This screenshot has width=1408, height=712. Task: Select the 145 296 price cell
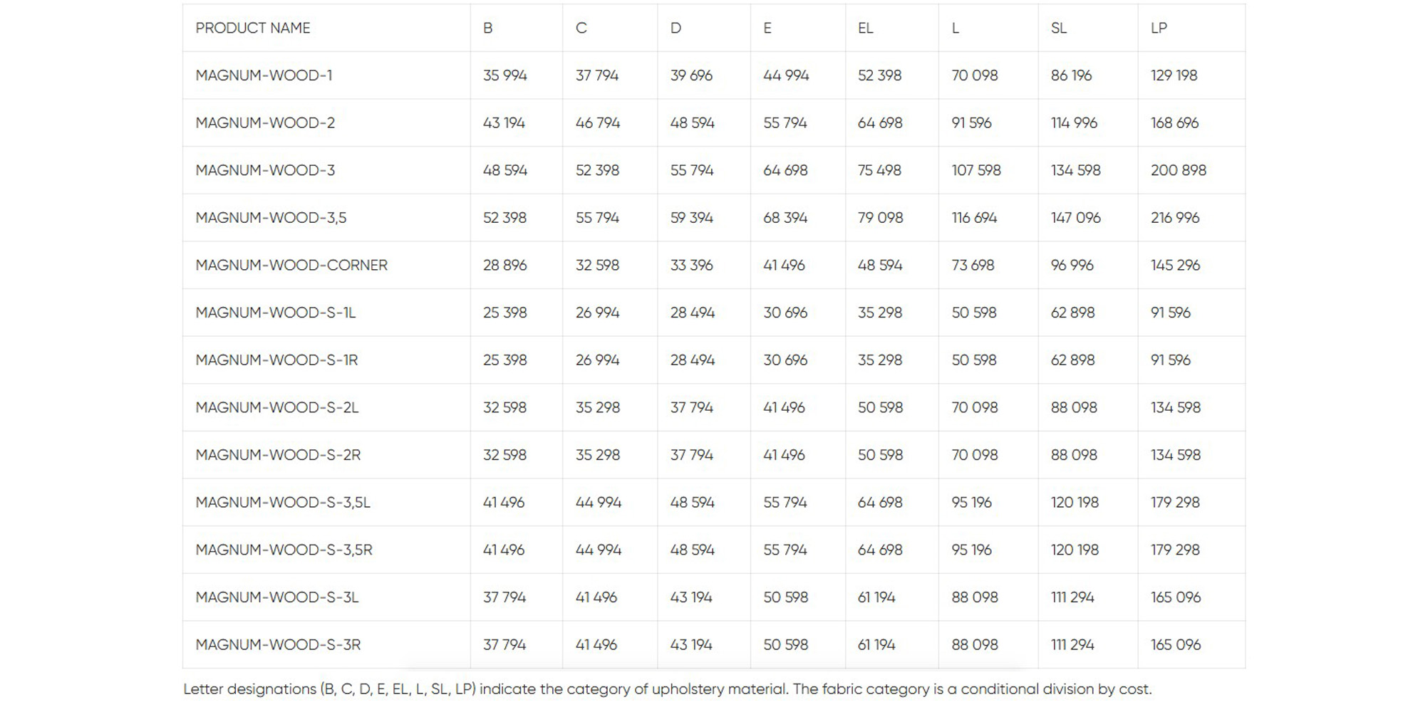coord(1175,265)
